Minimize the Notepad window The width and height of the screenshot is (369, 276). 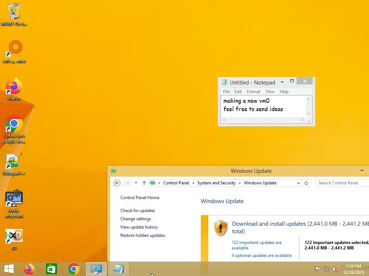tap(282, 82)
